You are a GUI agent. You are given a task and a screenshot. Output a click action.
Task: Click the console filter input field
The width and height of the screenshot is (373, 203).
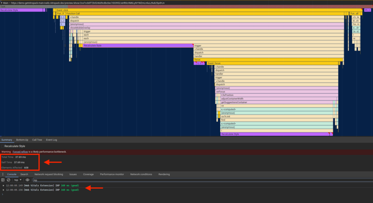[109, 180]
